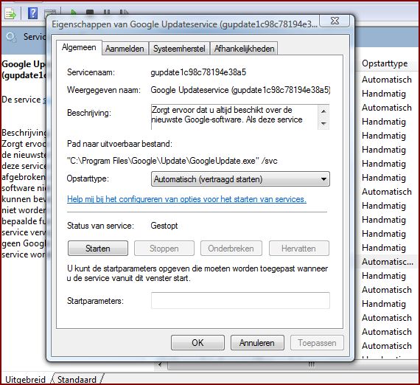
Task: Click description box scroll up arrow
Action: coord(323,111)
